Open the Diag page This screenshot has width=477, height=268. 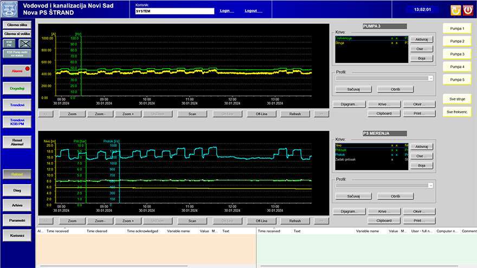pos(17,190)
